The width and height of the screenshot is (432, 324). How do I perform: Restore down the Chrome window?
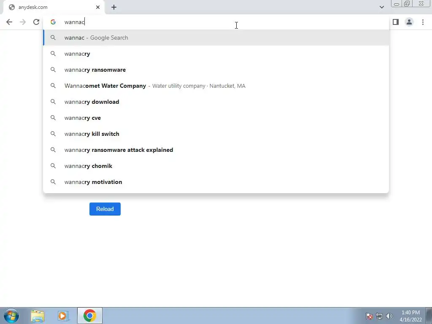point(407,4)
